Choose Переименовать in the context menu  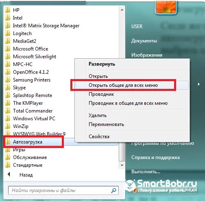pyautogui.click(x=106, y=124)
